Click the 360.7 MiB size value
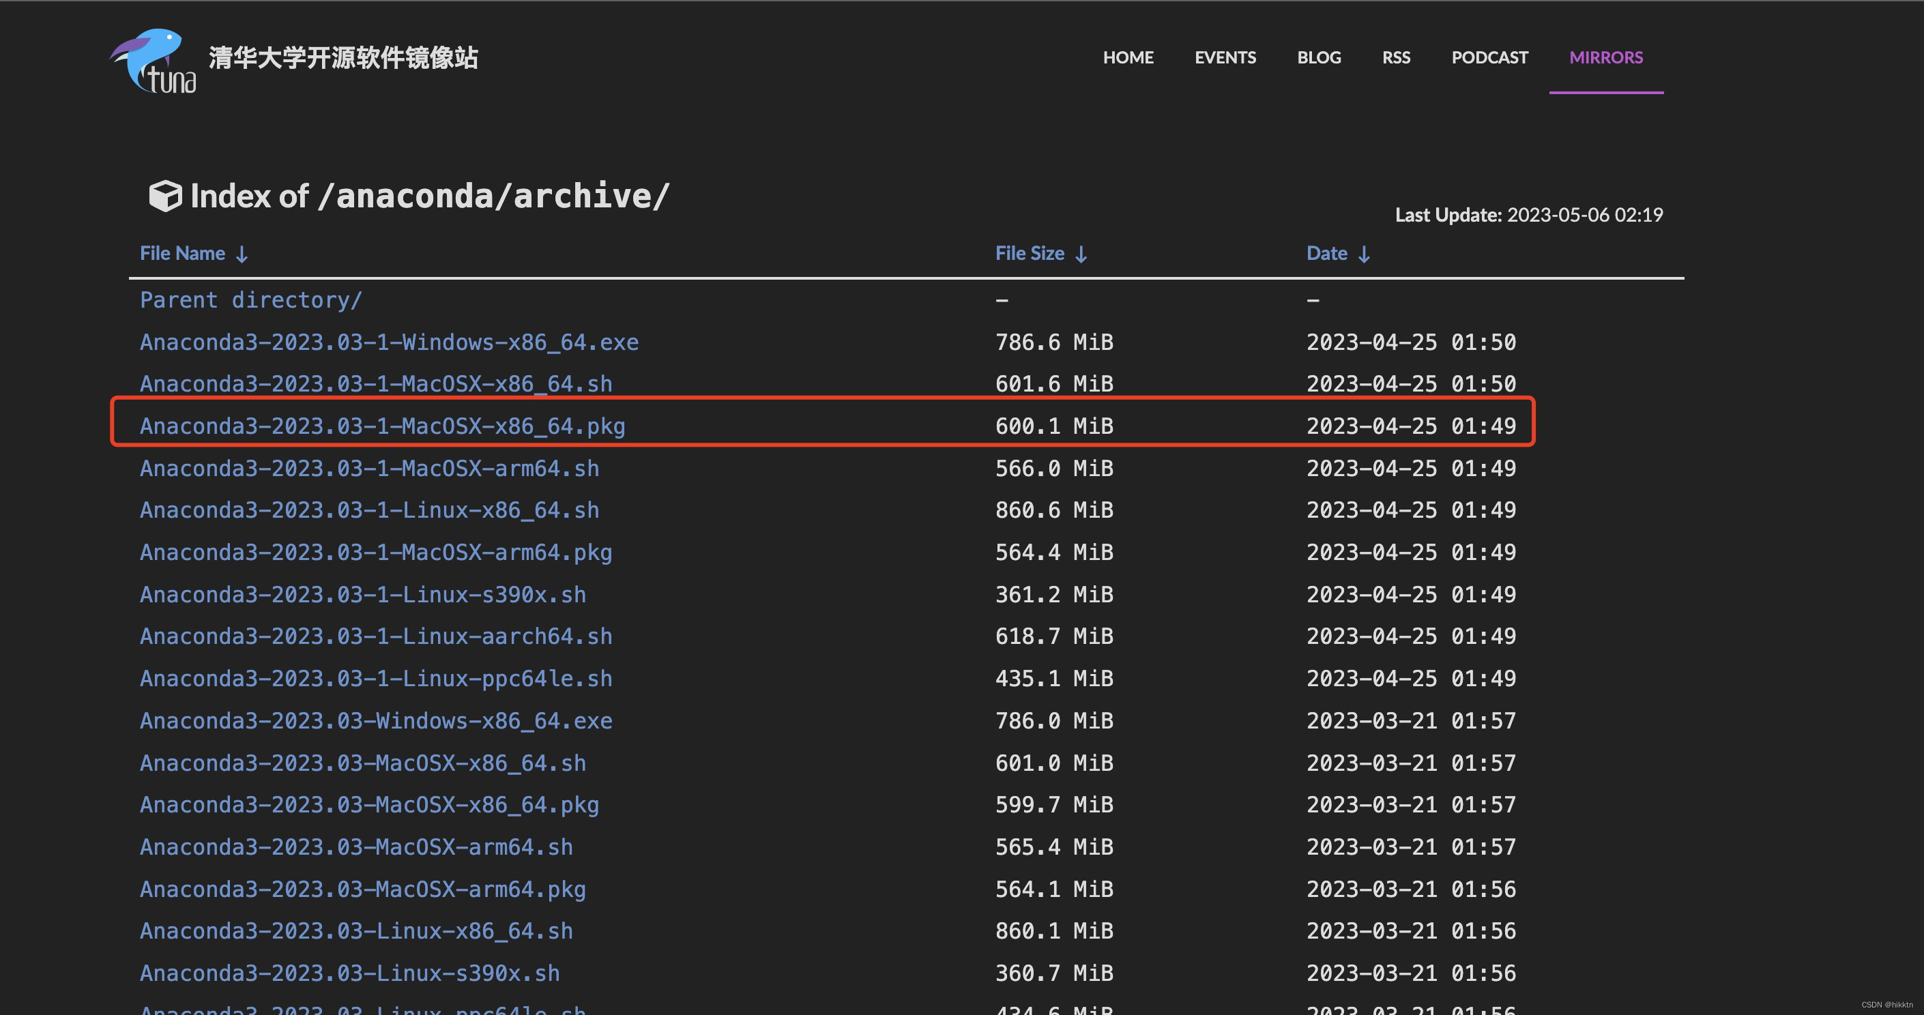Viewport: 1924px width, 1015px height. click(x=1054, y=973)
